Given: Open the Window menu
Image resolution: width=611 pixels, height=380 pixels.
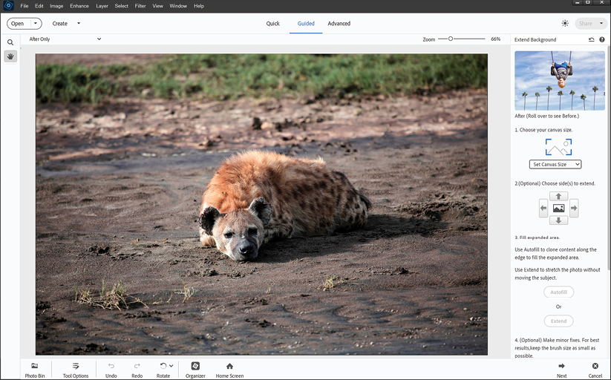Looking at the screenshot, I should coord(178,6).
